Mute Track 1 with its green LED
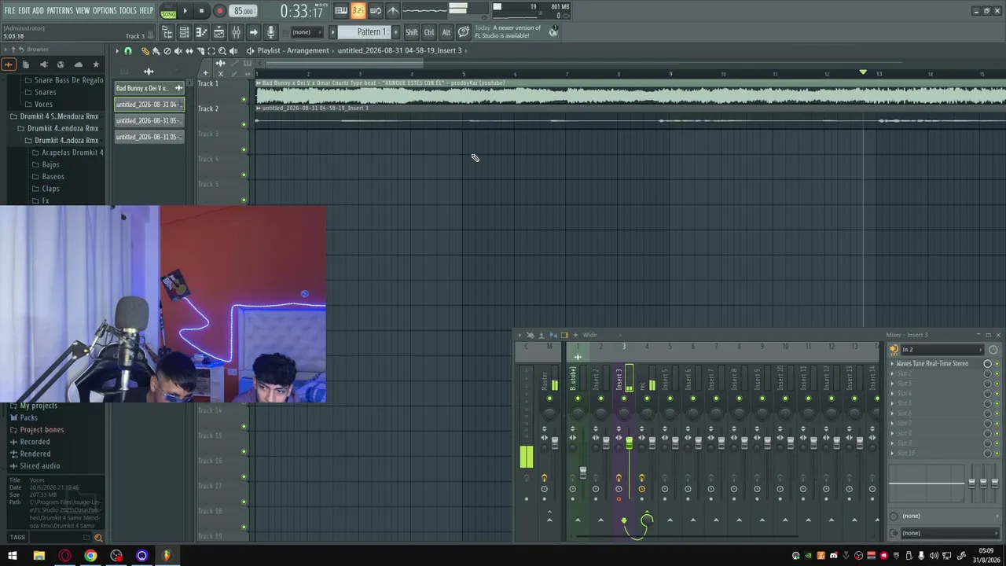1006x566 pixels. 244,99
